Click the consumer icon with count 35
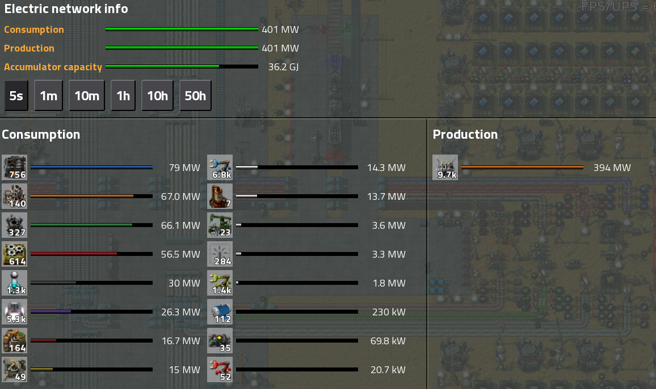This screenshot has width=656, height=389. [220, 340]
